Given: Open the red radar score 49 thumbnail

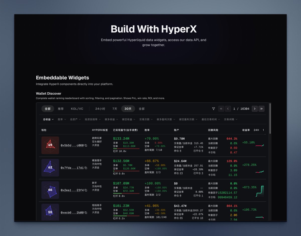Looking at the screenshot, I should tap(50, 145).
